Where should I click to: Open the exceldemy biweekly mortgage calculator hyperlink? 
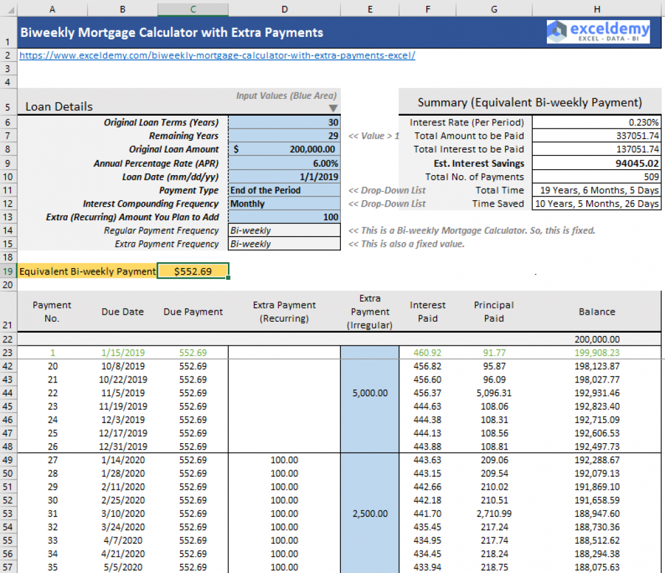coord(217,55)
